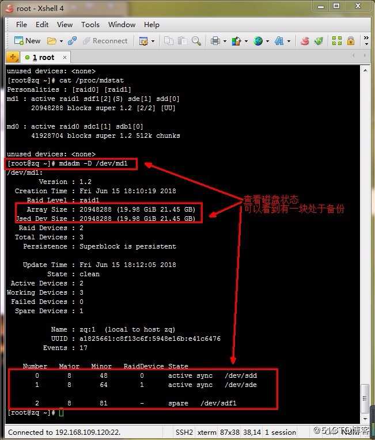Click 'SSH2' in the status bar
This screenshot has height=440, width=375.
(x=184, y=432)
